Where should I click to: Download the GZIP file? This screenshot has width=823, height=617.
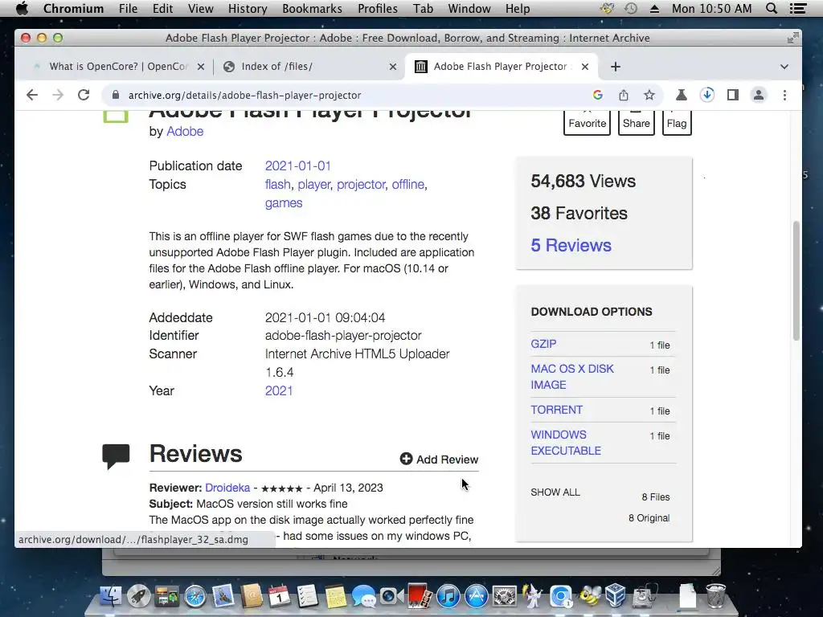tap(543, 344)
